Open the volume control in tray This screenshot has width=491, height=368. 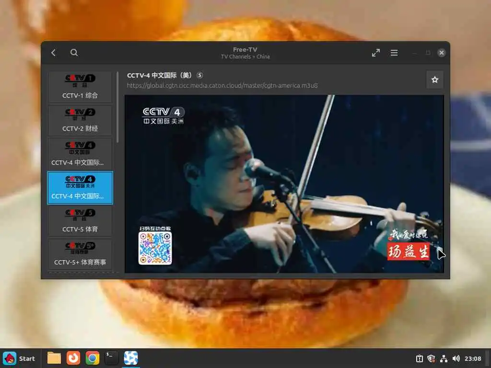tap(456, 358)
